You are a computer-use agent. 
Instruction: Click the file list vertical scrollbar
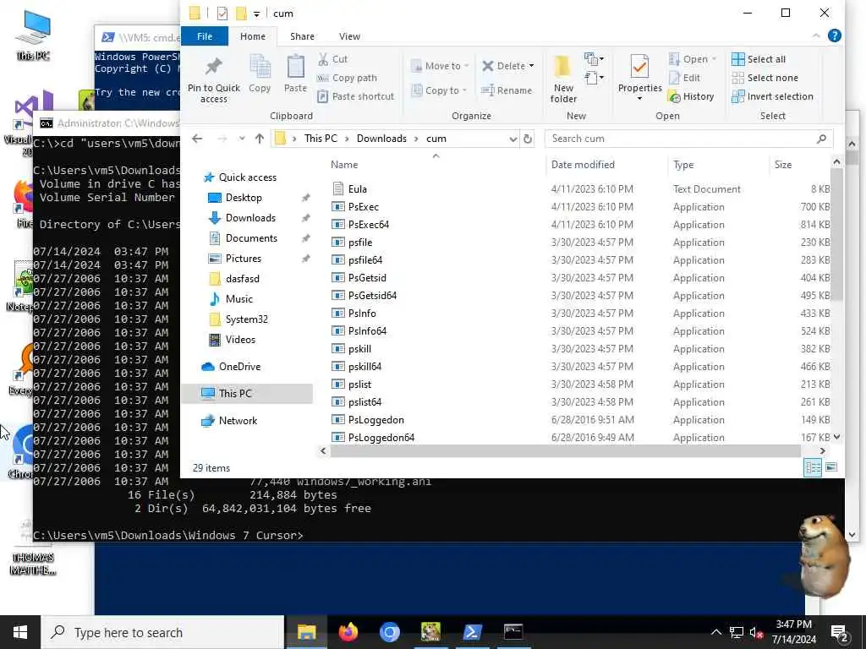[x=836, y=233]
